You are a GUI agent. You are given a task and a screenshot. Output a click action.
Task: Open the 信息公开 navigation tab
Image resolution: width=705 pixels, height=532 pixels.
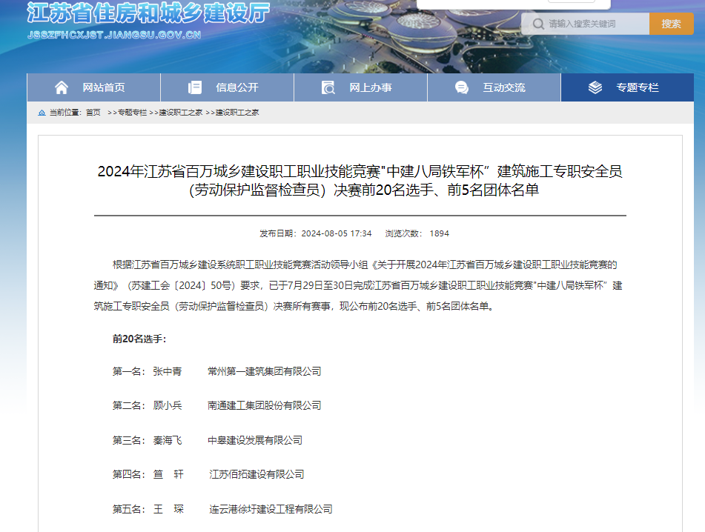tap(237, 87)
